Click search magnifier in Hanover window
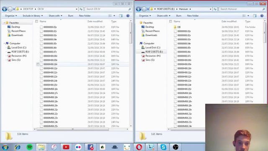 click(x=264, y=9)
